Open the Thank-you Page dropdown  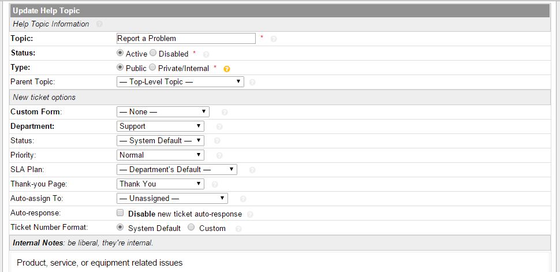pos(160,184)
